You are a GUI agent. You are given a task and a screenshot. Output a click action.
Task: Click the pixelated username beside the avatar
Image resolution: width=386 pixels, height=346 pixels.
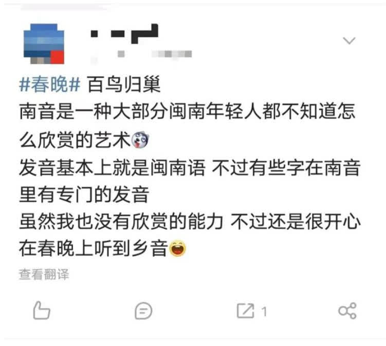click(x=124, y=33)
